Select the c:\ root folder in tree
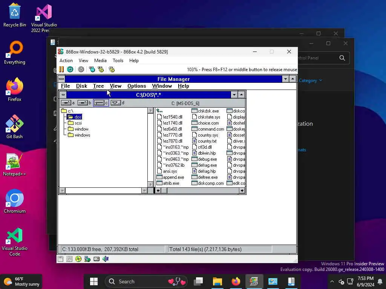386x289 pixels. click(x=67, y=111)
